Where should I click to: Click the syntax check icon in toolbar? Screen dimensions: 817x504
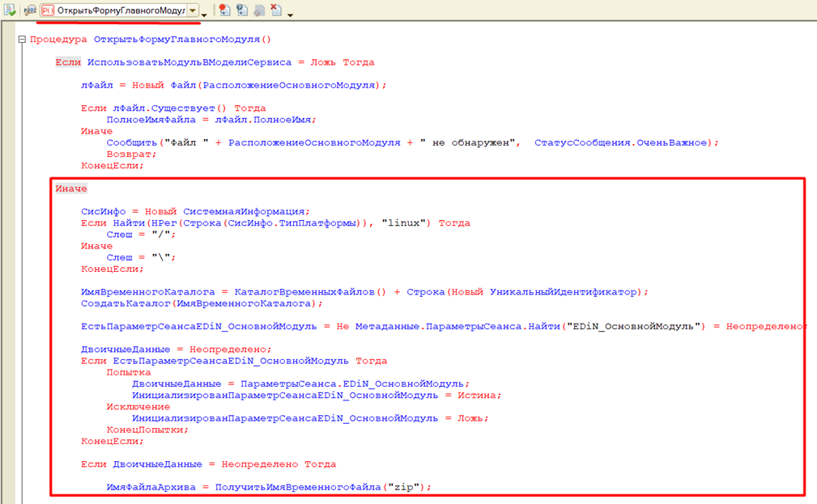click(10, 11)
